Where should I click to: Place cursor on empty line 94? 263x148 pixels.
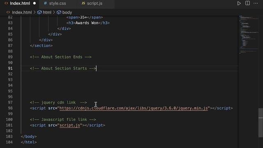(129, 86)
